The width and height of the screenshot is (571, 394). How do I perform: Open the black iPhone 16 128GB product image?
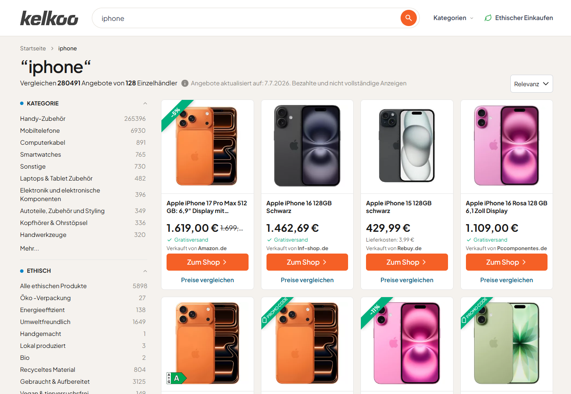(307, 146)
